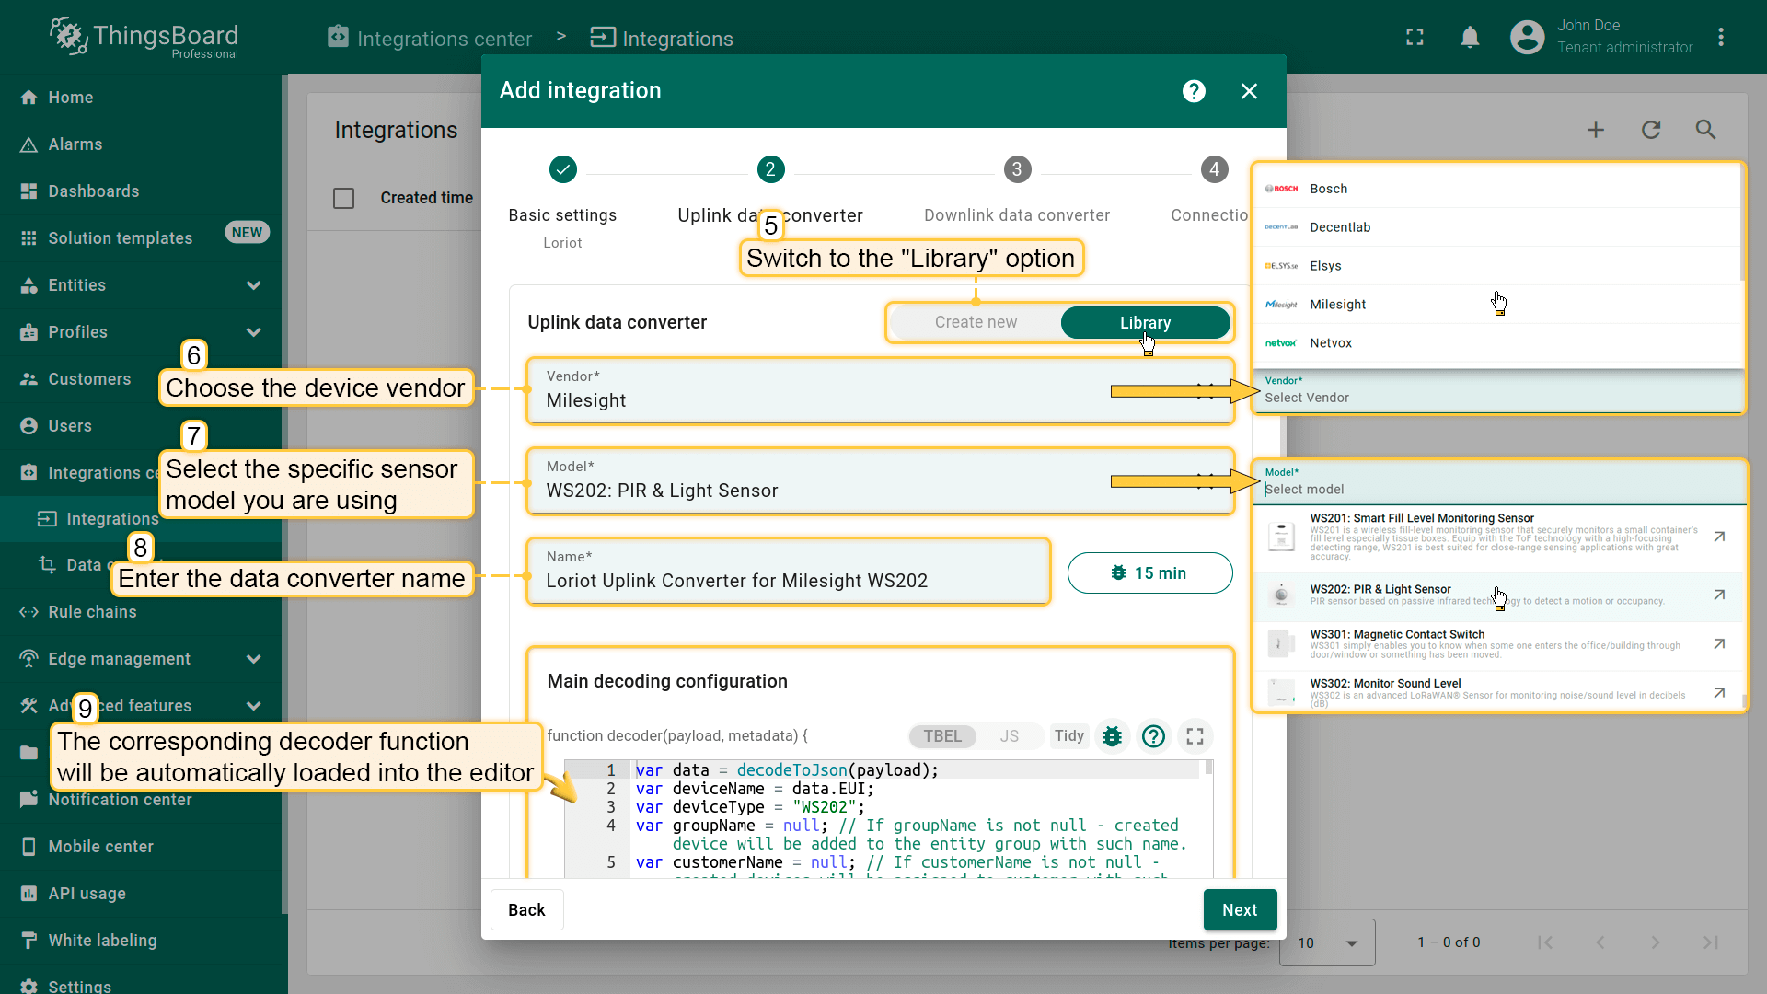Click the search integrations magnifier icon
The image size is (1767, 994).
(1705, 130)
